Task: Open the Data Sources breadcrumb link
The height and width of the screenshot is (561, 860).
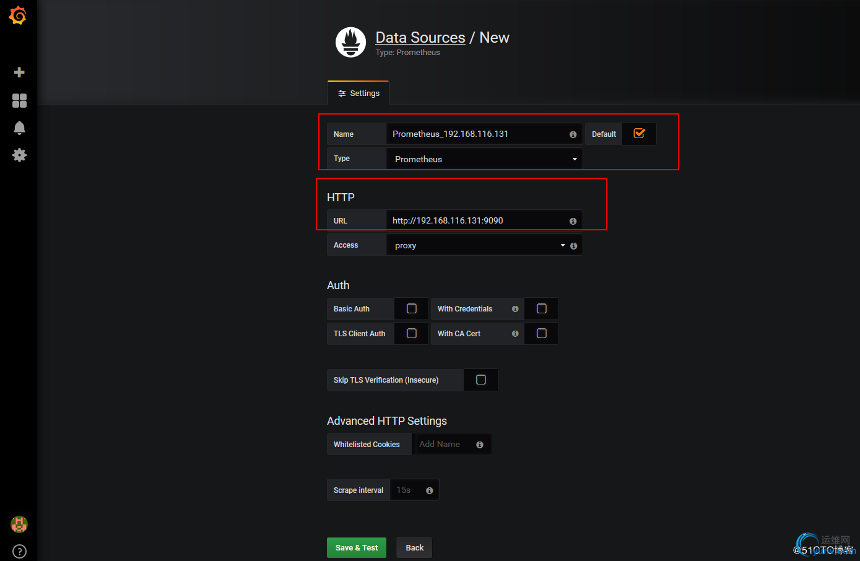Action: [420, 38]
